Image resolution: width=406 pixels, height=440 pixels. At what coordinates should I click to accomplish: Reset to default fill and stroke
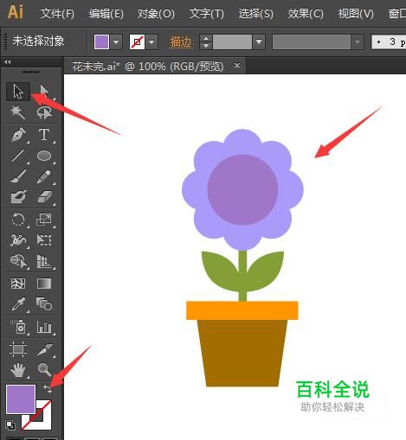point(10,425)
